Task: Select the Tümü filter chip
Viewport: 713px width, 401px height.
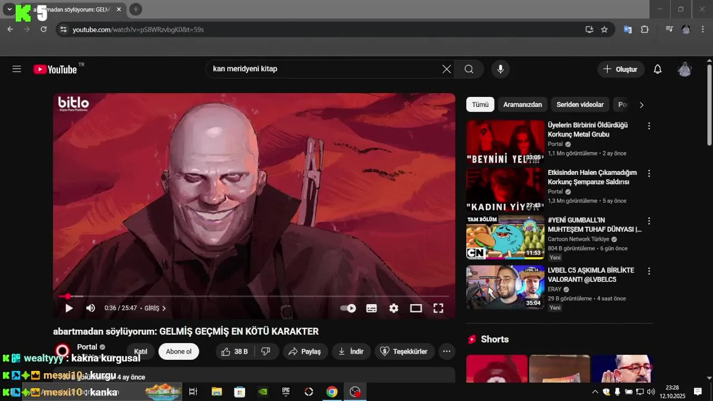Action: 480,105
